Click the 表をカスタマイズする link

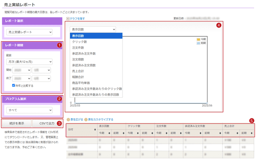point(101,120)
